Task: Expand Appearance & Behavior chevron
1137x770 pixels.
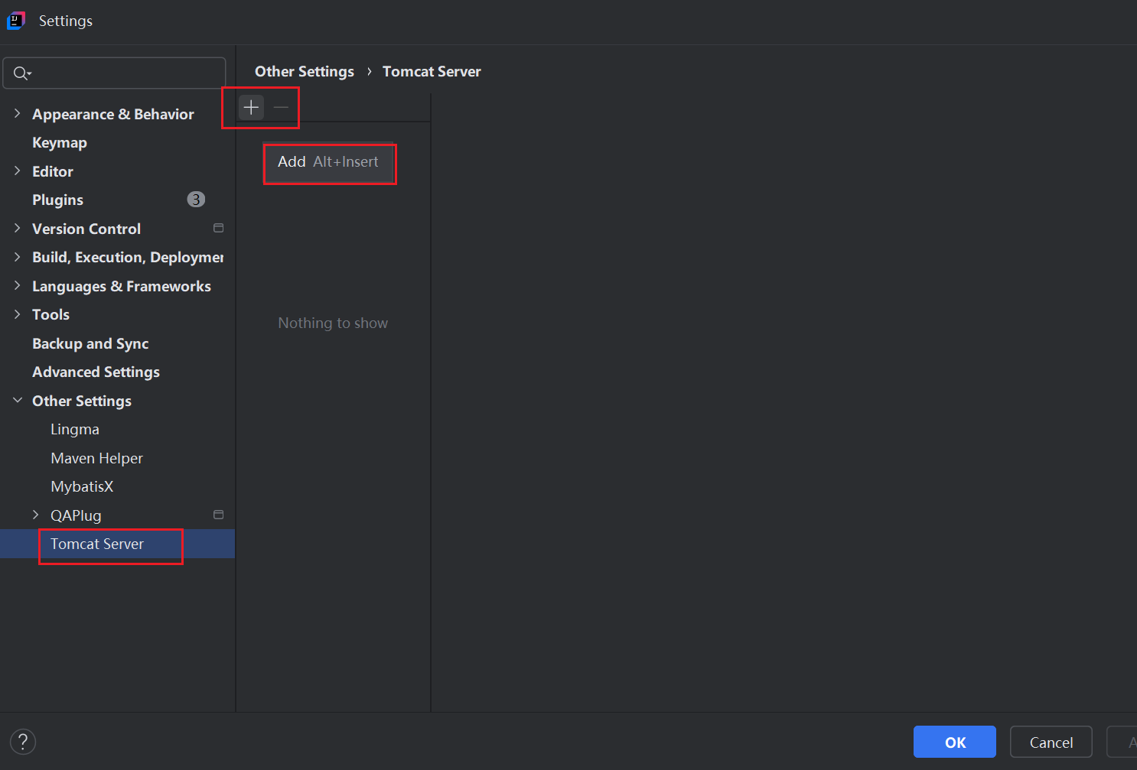Action: [17, 113]
